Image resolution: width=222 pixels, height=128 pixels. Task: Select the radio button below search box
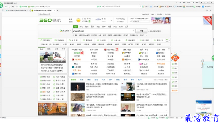pos(73,35)
